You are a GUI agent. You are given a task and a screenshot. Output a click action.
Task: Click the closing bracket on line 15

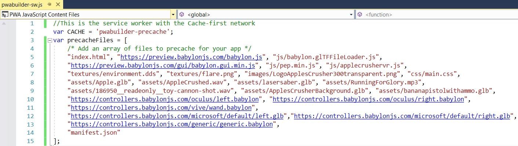[x=55, y=141]
